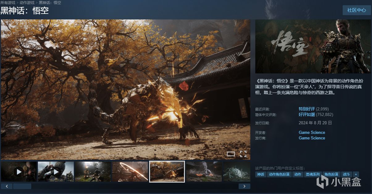Select the 战斗 tag
Image resolution: width=372 pixels, height=194 pixels.
pos(346,174)
